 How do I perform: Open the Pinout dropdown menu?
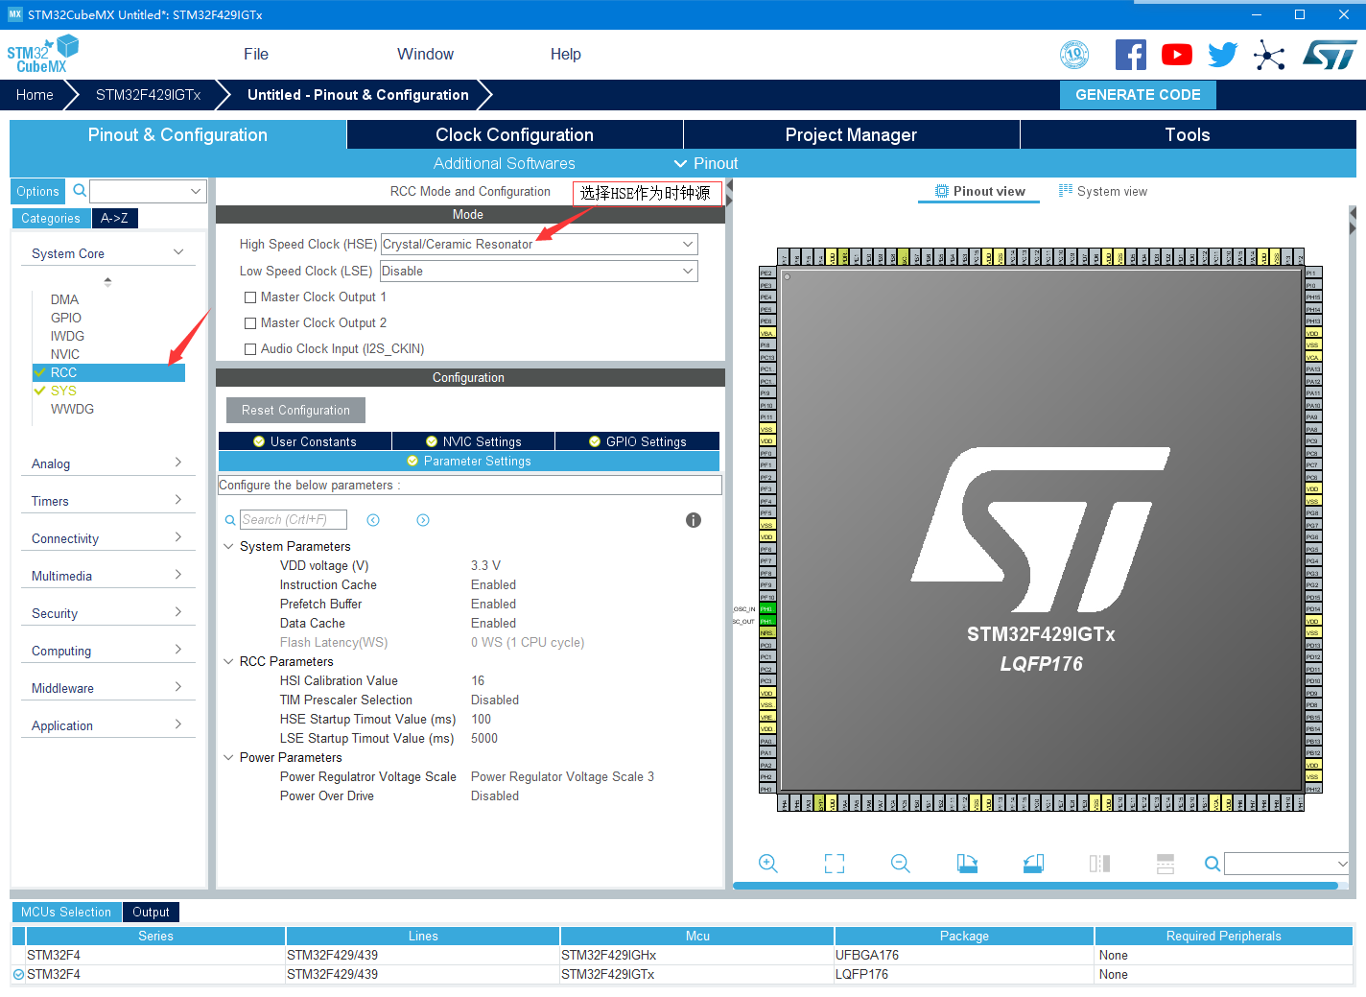click(x=706, y=163)
